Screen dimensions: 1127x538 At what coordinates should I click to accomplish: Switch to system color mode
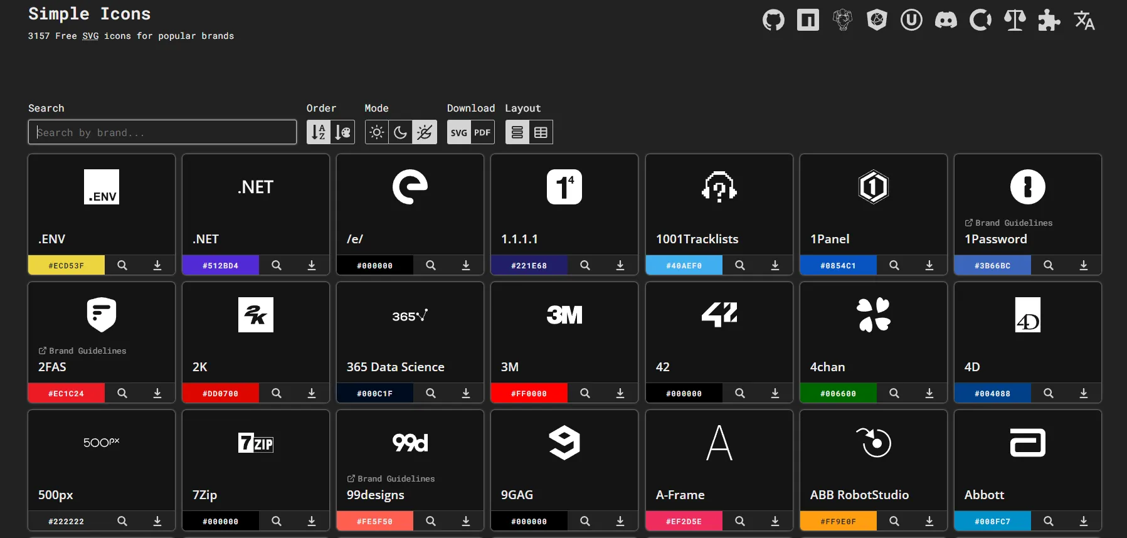[x=425, y=132]
